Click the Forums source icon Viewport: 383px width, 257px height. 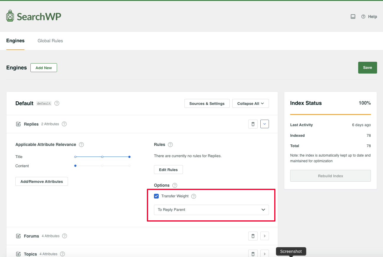pyautogui.click(x=18, y=236)
